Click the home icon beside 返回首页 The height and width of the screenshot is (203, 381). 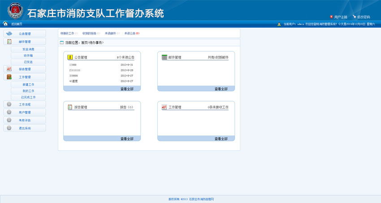click(5, 24)
